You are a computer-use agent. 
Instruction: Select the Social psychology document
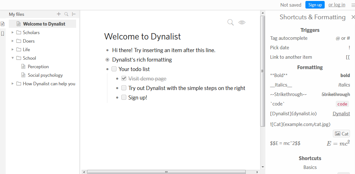click(45, 75)
